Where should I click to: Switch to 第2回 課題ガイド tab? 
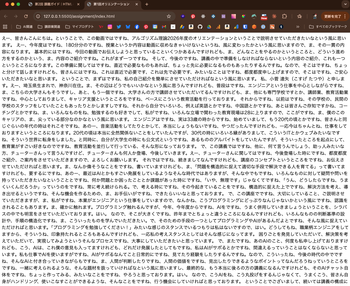54,4
